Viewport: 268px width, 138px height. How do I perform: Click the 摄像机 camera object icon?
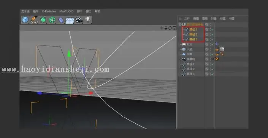coord(184,59)
